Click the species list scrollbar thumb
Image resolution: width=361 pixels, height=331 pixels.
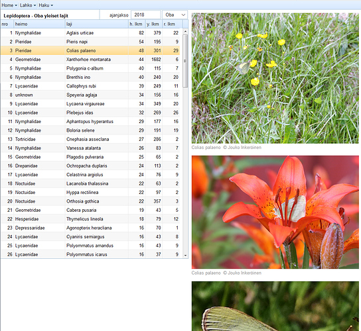point(185,61)
